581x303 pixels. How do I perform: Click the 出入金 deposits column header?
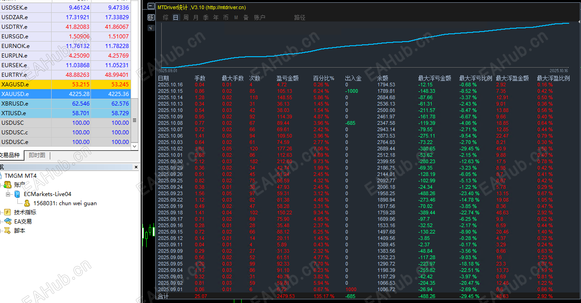(353, 78)
